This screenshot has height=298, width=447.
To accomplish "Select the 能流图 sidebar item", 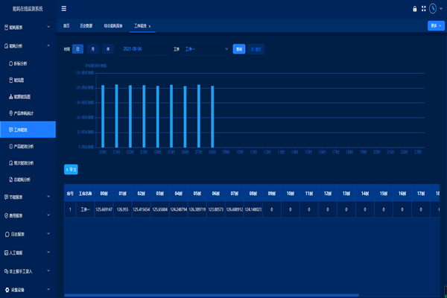I will pyautogui.click(x=27, y=80).
